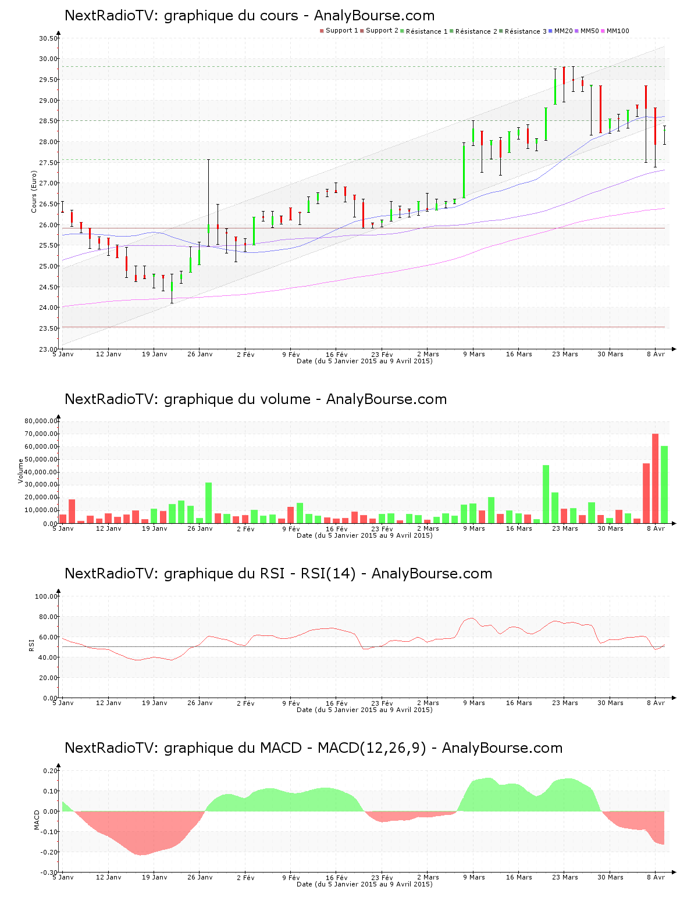Click the 'RSI' y-axis label
The width and height of the screenshot is (698, 901).
coord(31,645)
